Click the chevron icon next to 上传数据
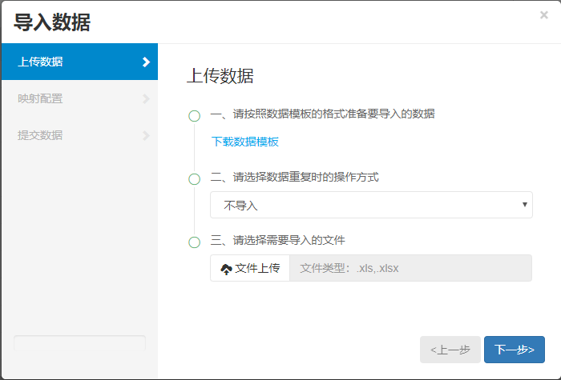 [146, 62]
